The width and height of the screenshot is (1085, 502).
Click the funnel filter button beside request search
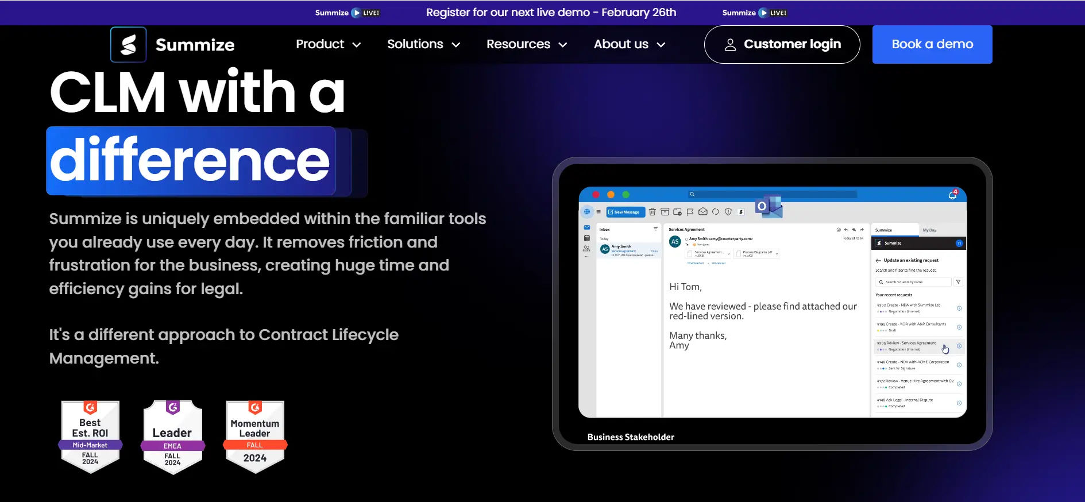pyautogui.click(x=958, y=282)
